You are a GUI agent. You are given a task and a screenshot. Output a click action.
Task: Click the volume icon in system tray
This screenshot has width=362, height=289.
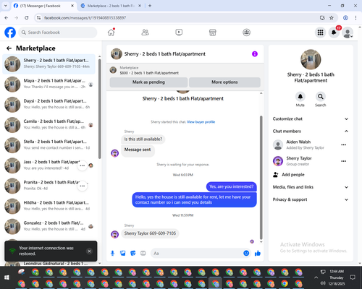tap(323, 283)
